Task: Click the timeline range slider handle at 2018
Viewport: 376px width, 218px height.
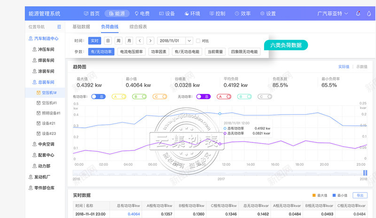Action: [x=365, y=173]
